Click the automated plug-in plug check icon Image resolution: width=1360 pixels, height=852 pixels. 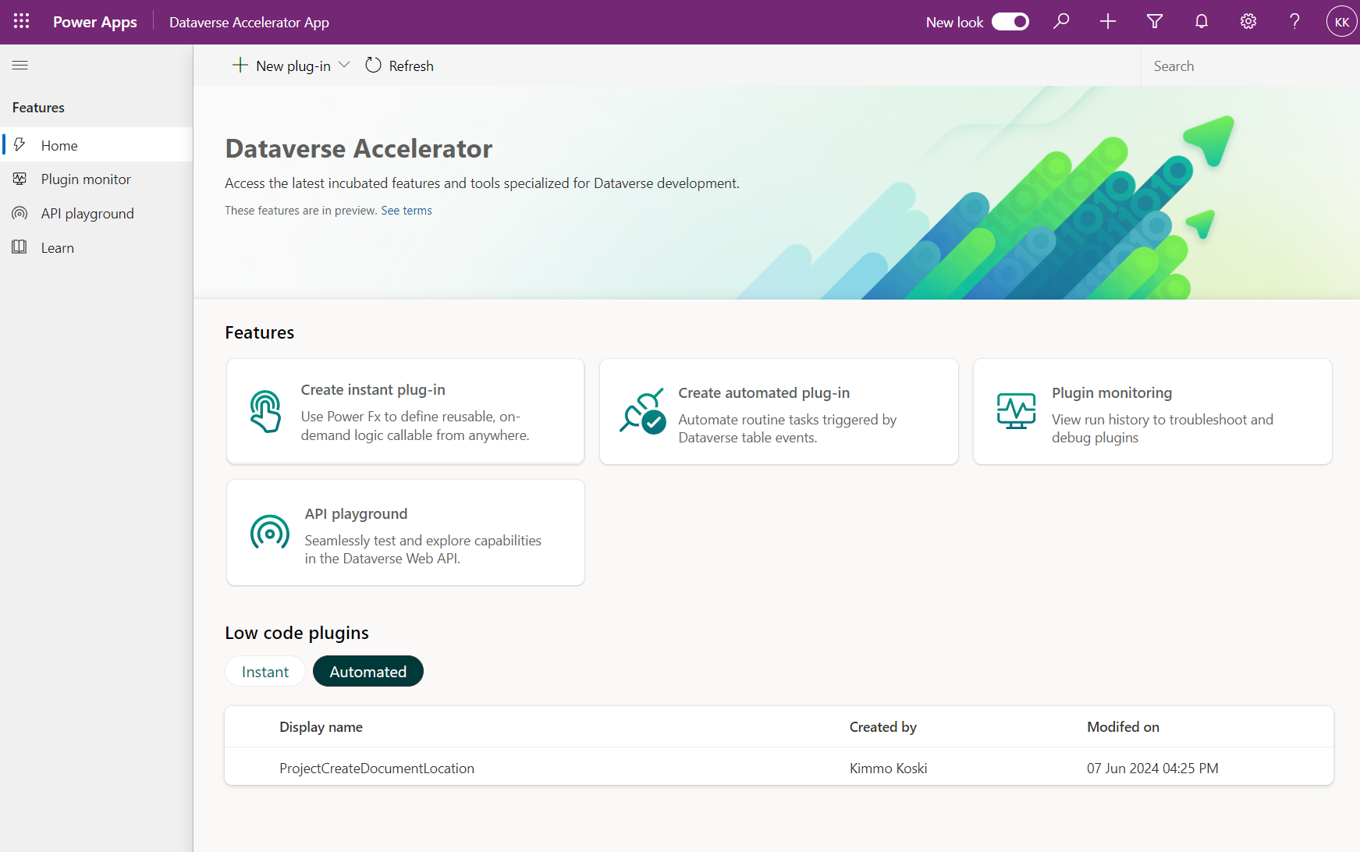(x=642, y=411)
